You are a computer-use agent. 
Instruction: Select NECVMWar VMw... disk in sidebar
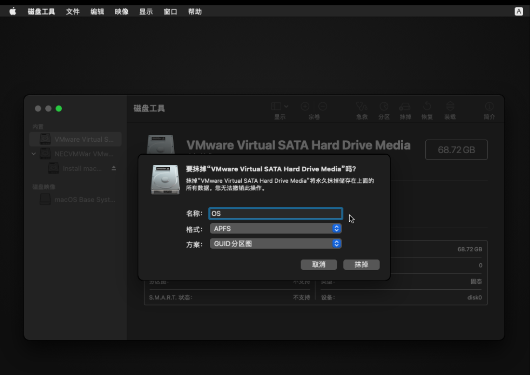coord(75,154)
